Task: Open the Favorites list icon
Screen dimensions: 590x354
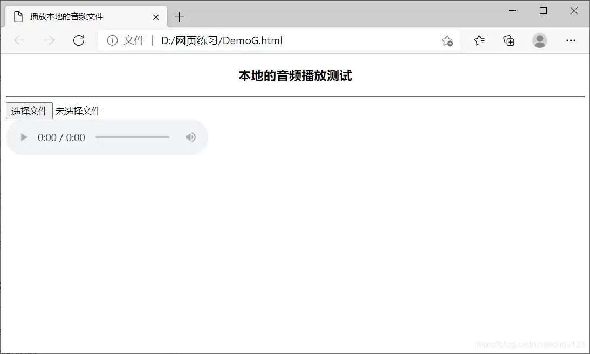Action: (x=478, y=40)
